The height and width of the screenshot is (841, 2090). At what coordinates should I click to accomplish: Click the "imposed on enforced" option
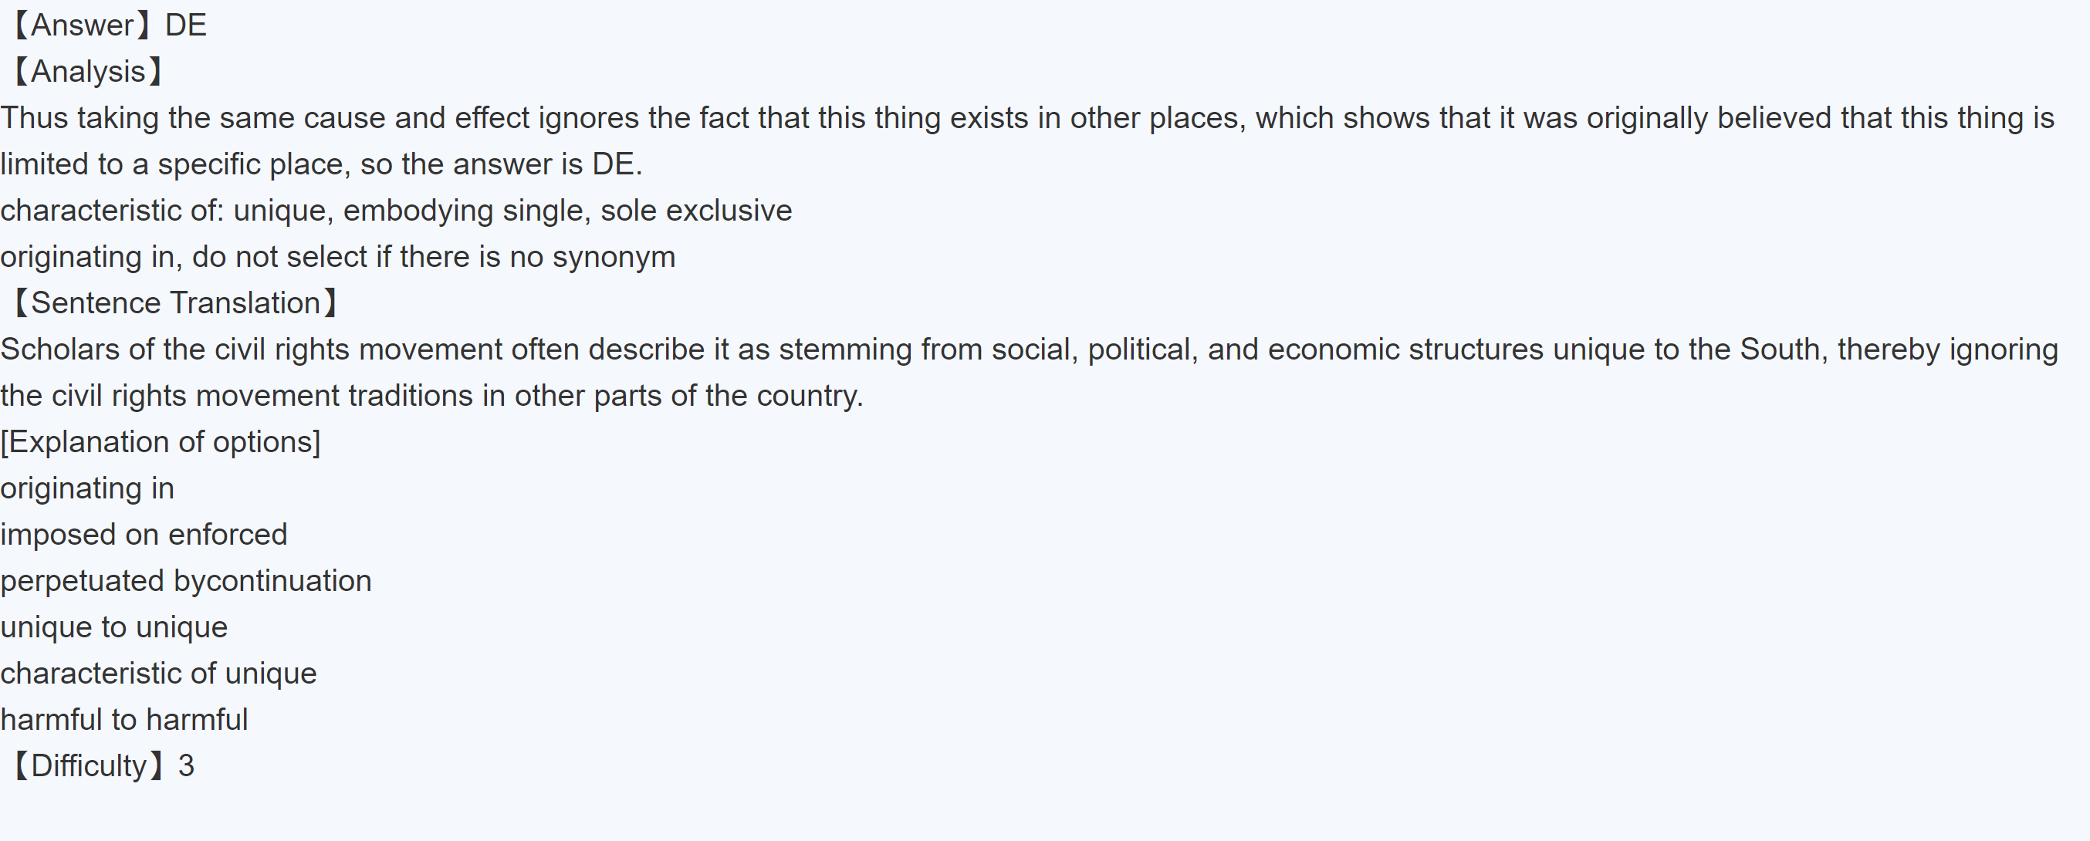(x=144, y=535)
